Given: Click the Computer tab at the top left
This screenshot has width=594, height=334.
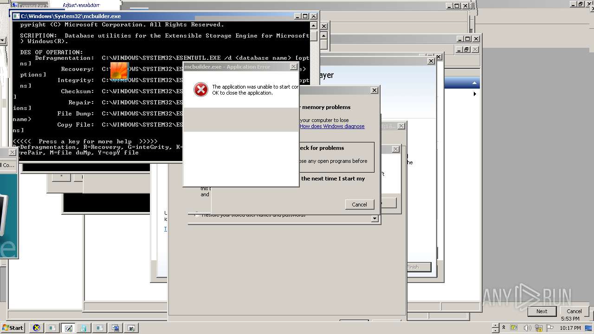Looking at the screenshot, I should click(31, 6).
